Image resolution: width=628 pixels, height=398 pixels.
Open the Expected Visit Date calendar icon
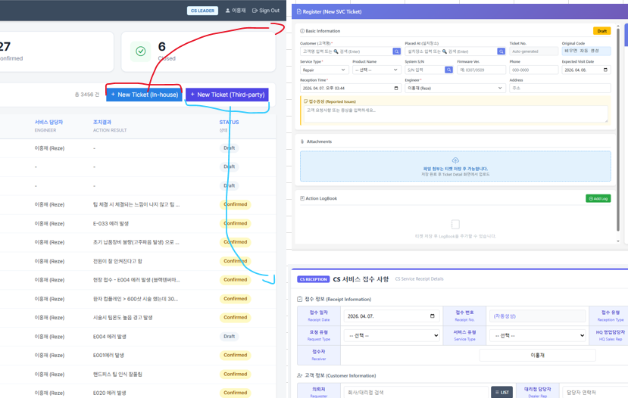point(605,70)
